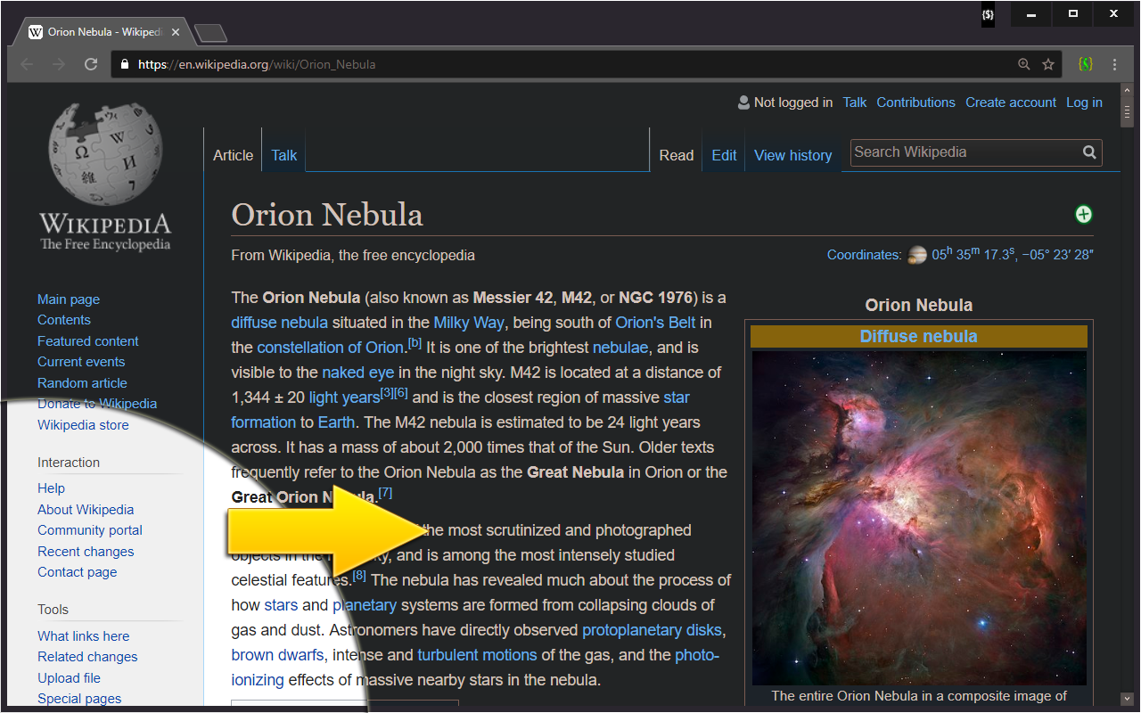Click the coordinates 05h 35m 17.3s link
Screen dimensions: 1141x713
pos(1013,254)
